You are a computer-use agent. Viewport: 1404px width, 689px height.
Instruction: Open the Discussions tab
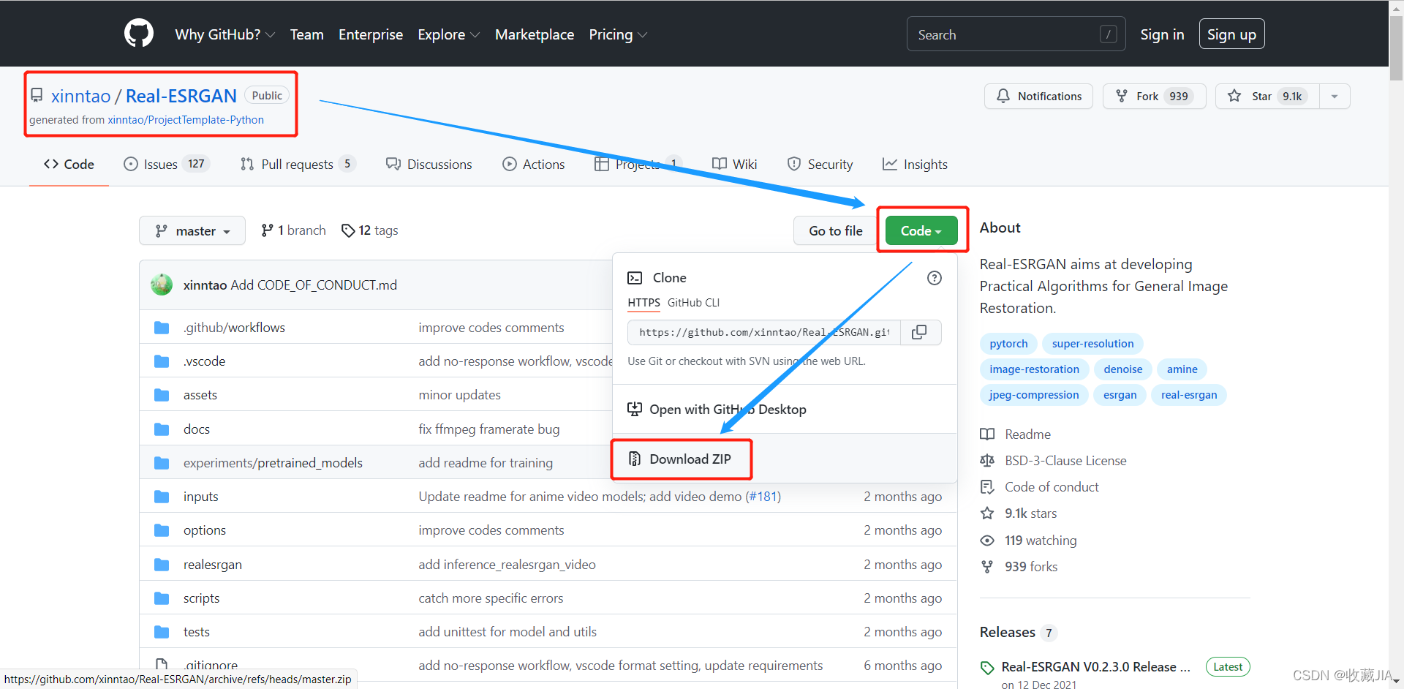pyautogui.click(x=429, y=165)
